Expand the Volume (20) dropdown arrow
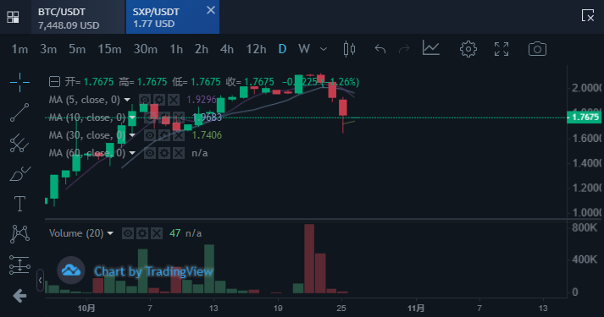604x317 pixels. point(110,233)
